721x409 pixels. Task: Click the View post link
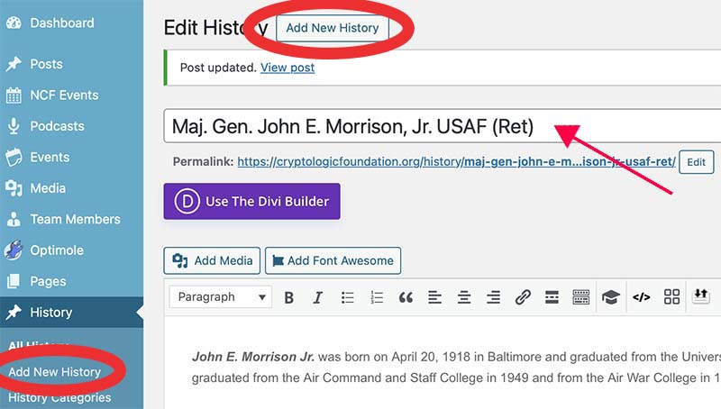point(287,68)
